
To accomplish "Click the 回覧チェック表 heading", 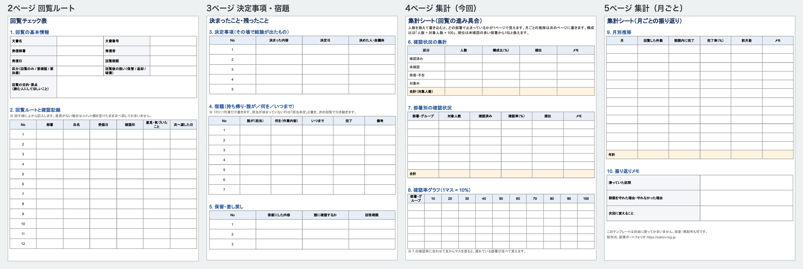I will click(28, 21).
